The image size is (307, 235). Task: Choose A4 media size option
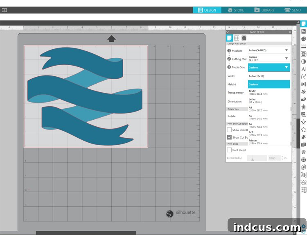coord(269,109)
